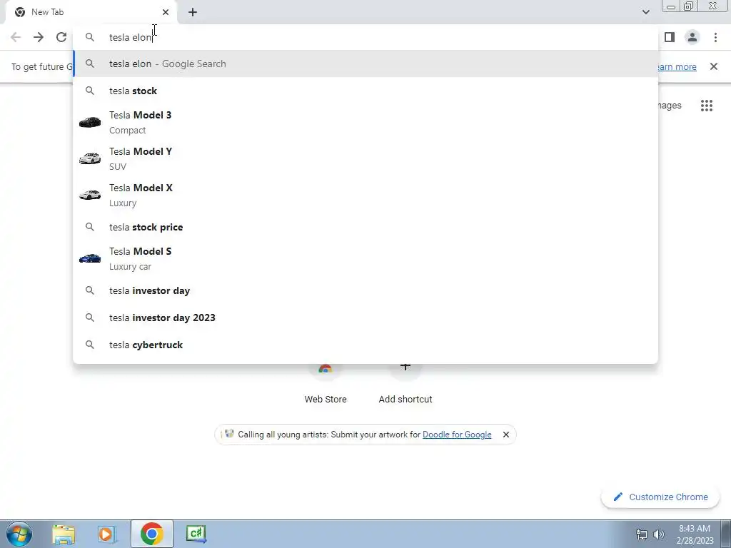Click the Add shortcut button
The height and width of the screenshot is (548, 731).
(x=405, y=385)
